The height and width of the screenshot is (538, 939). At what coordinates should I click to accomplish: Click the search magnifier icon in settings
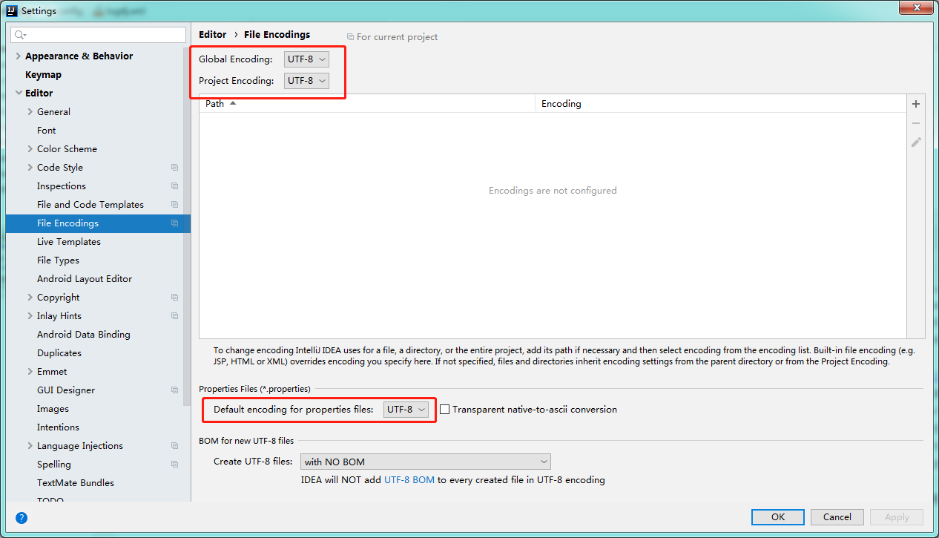pos(20,35)
